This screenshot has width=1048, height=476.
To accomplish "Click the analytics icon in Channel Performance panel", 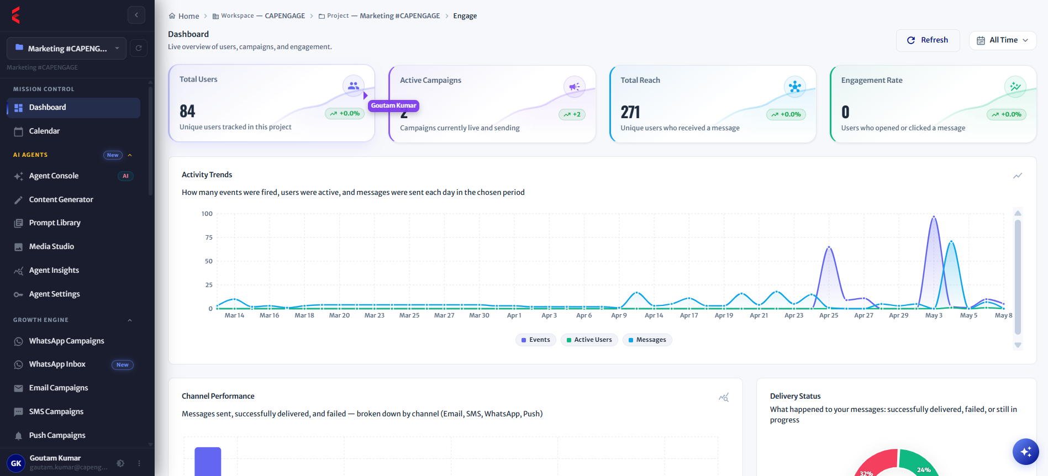I will pos(724,397).
